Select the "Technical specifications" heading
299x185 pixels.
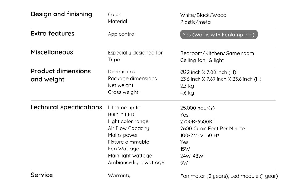click(x=66, y=107)
